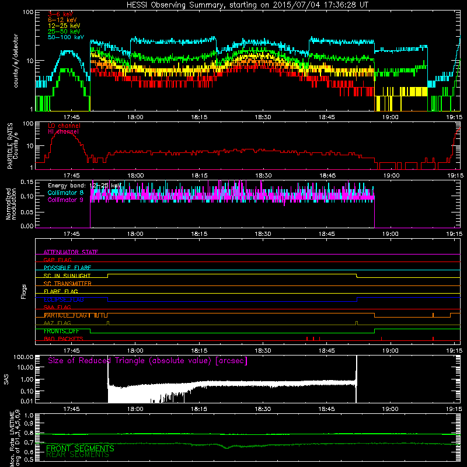This screenshot has height=467, width=467.
Task: Click the Flags panel axis title
Action: pos(23,292)
